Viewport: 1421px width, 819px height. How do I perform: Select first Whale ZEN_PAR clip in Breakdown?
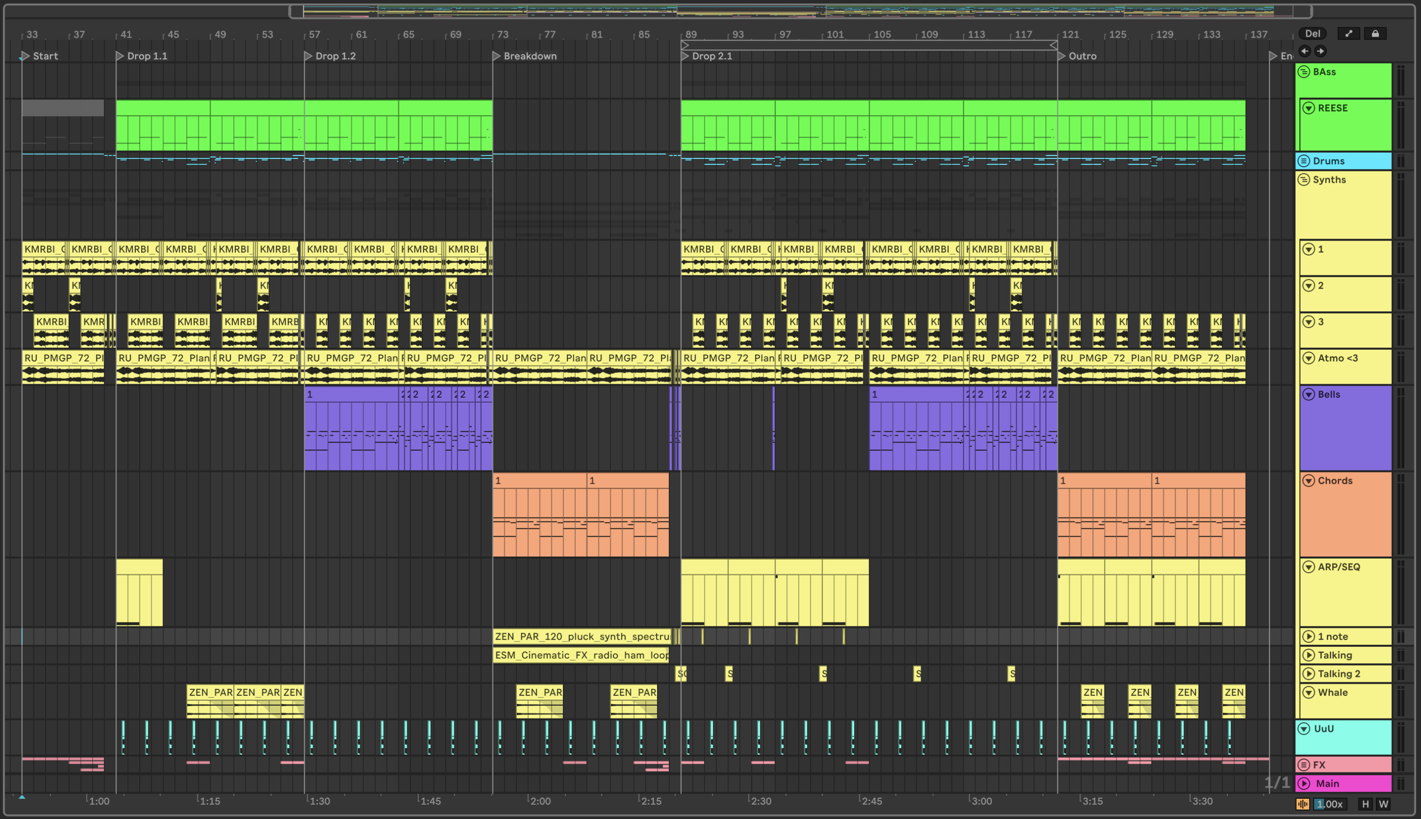click(539, 701)
